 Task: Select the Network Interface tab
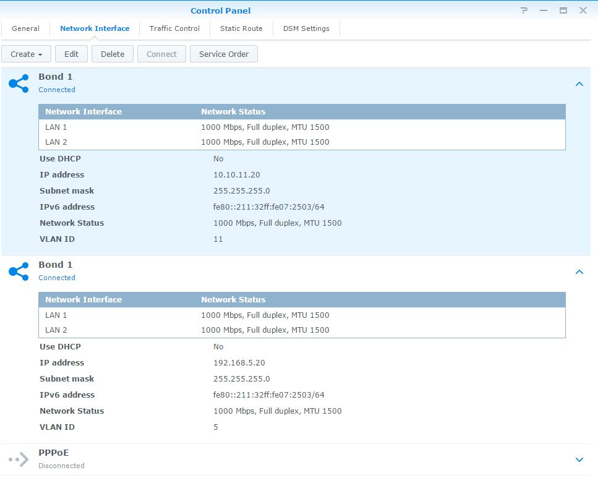pyautogui.click(x=95, y=28)
